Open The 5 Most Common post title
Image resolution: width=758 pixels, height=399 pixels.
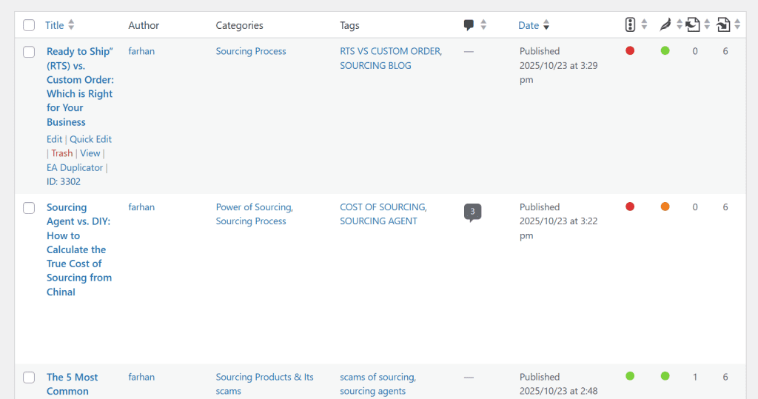click(72, 384)
